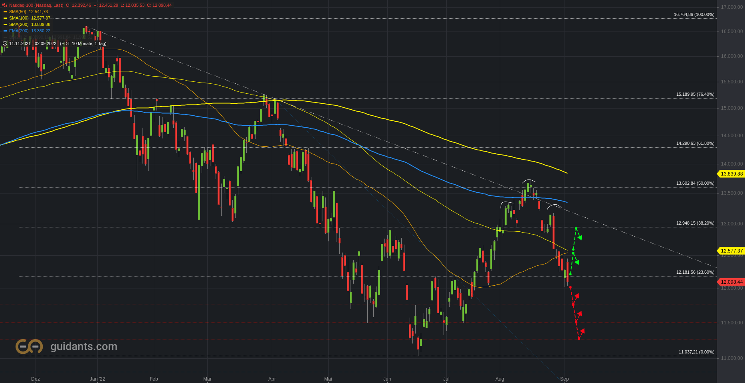This screenshot has height=383, width=745.
Task: Click the 13.602,84 (50.00%) Fibonacci label
Action: coord(695,183)
